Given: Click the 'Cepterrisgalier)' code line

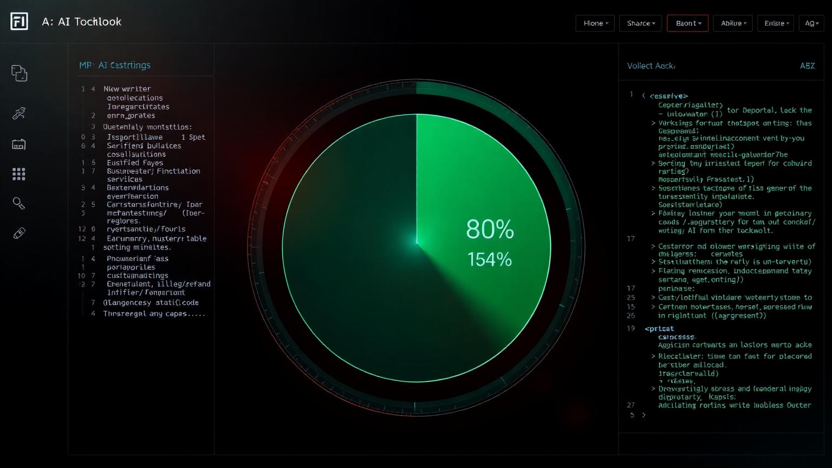Looking at the screenshot, I should [x=690, y=105].
